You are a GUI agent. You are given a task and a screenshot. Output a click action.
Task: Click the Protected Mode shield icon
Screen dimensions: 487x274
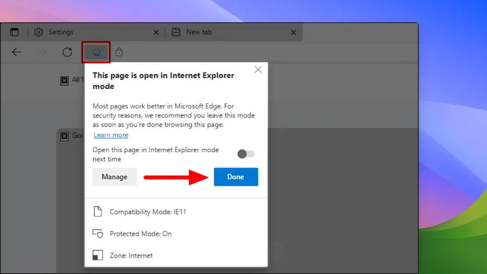click(x=98, y=234)
